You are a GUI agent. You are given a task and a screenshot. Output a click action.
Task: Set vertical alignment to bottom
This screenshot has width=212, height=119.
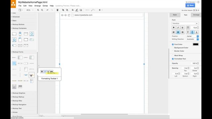pos(196,32)
